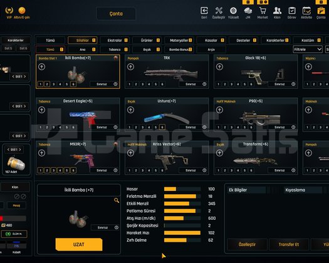Toggle slot 6 on Ustura knife card
Viewport: 329px width, 263px height.
click(162, 127)
